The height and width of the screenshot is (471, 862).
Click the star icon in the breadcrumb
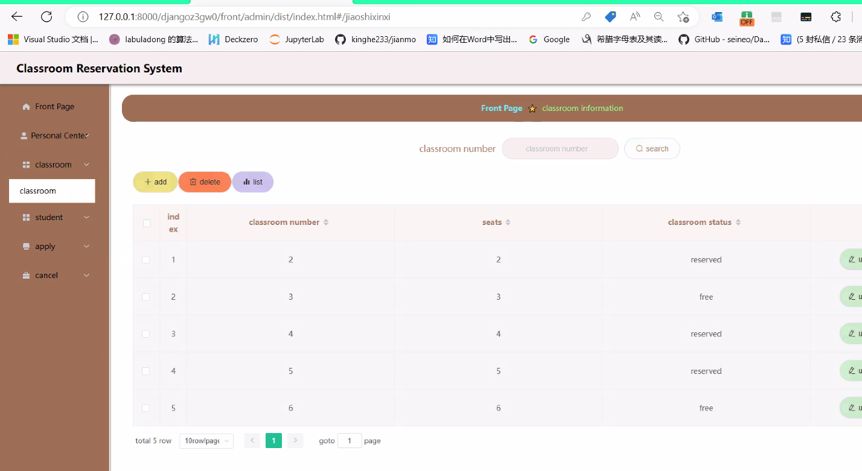pyautogui.click(x=532, y=109)
